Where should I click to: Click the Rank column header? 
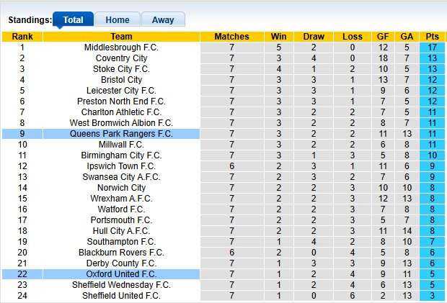[22, 37]
